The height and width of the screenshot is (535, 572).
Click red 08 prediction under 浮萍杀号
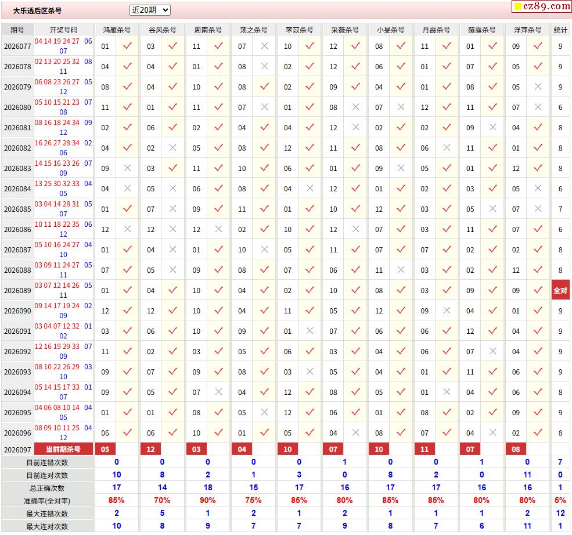click(516, 449)
